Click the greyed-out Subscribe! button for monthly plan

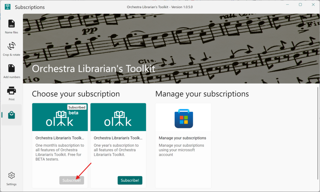click(72, 180)
